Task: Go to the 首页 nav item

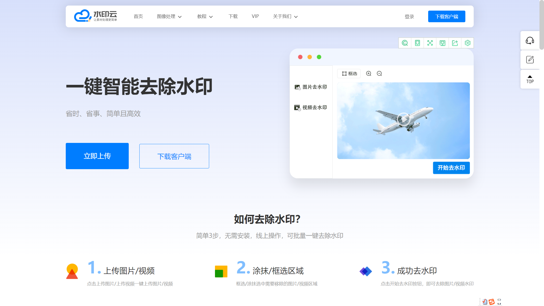Action: [138, 16]
